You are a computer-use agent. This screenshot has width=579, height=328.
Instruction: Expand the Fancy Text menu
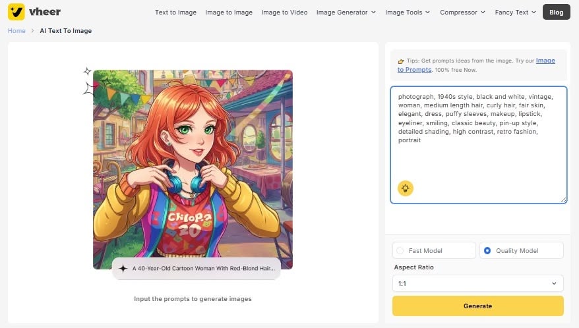(x=516, y=12)
